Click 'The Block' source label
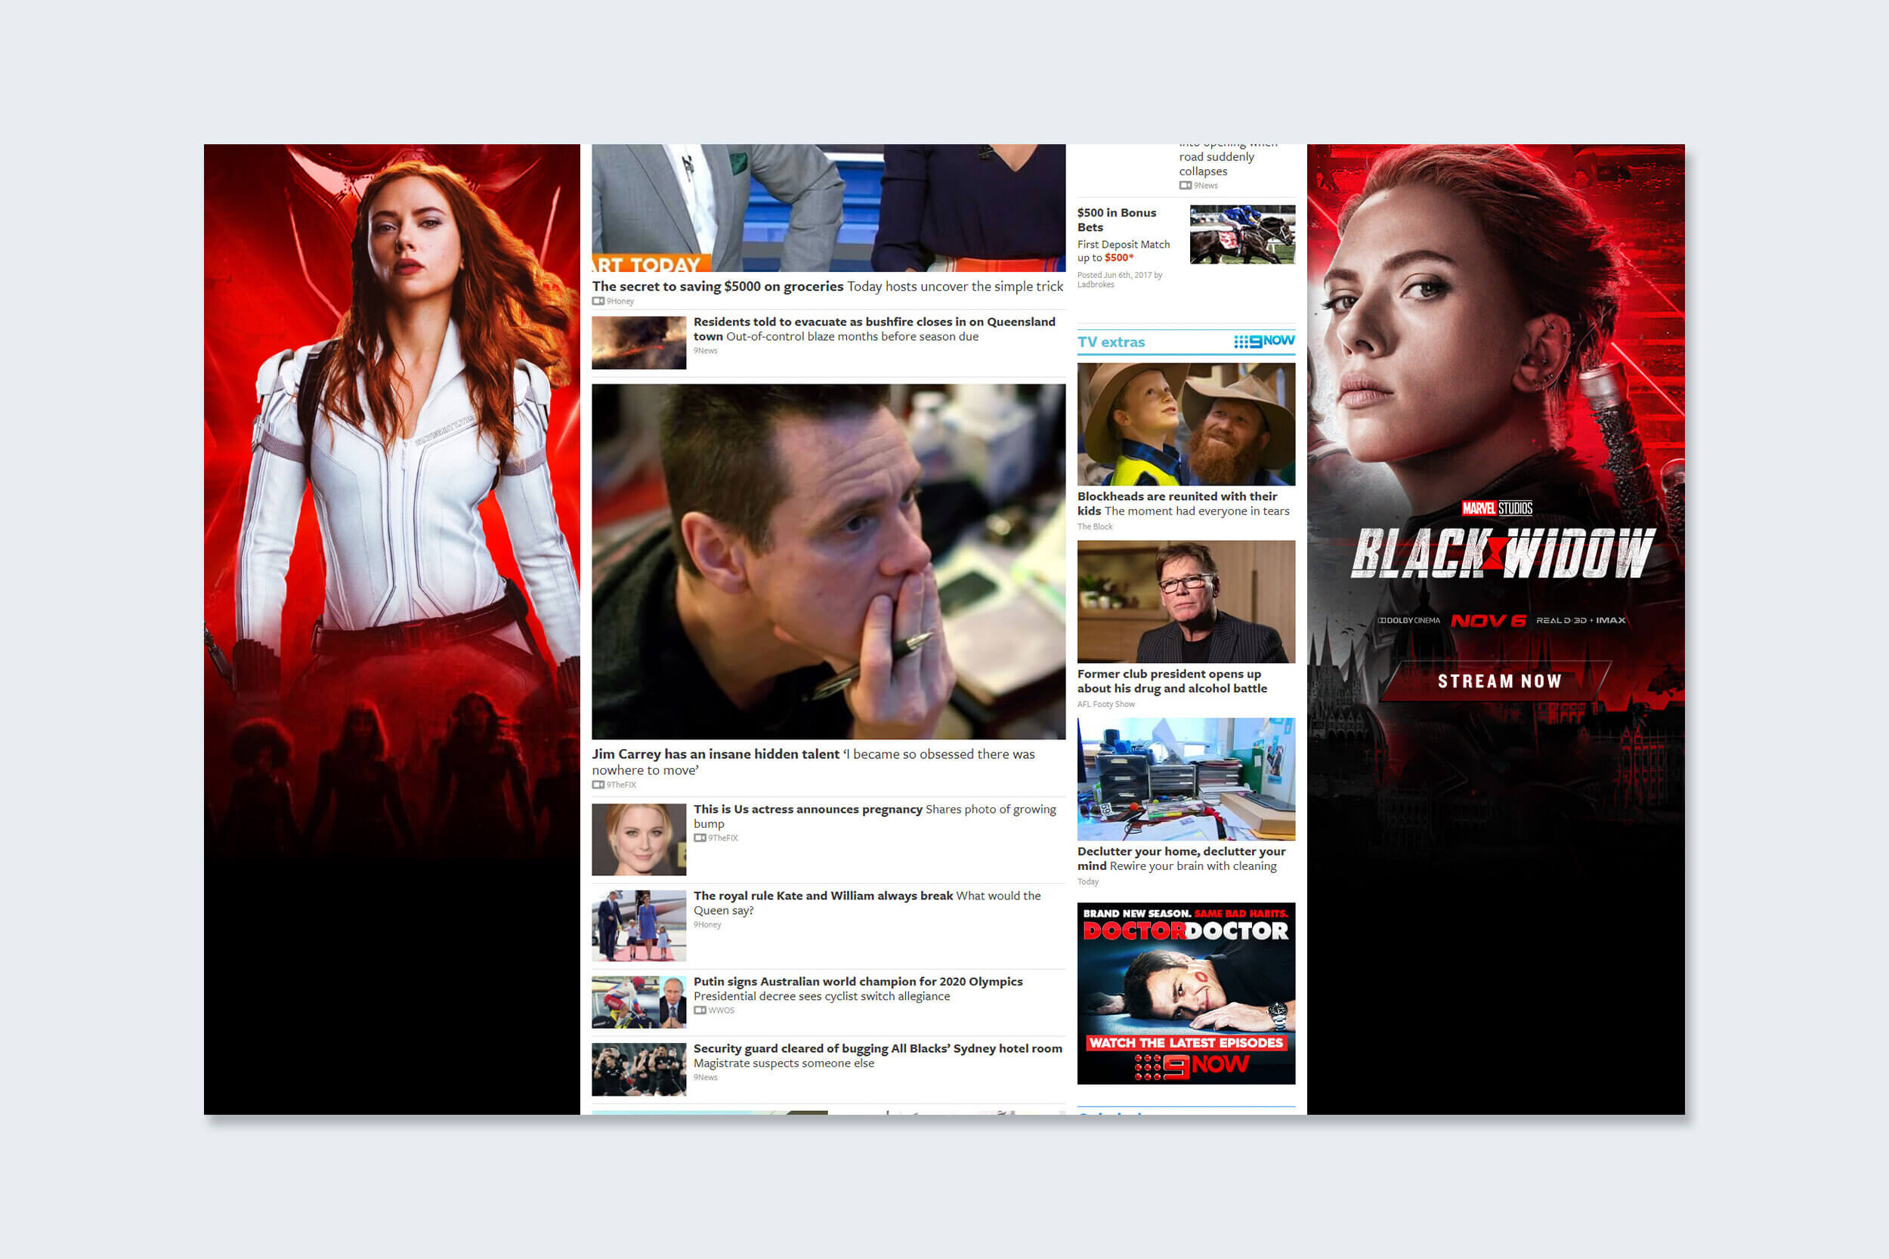The image size is (1889, 1259). [x=1095, y=526]
